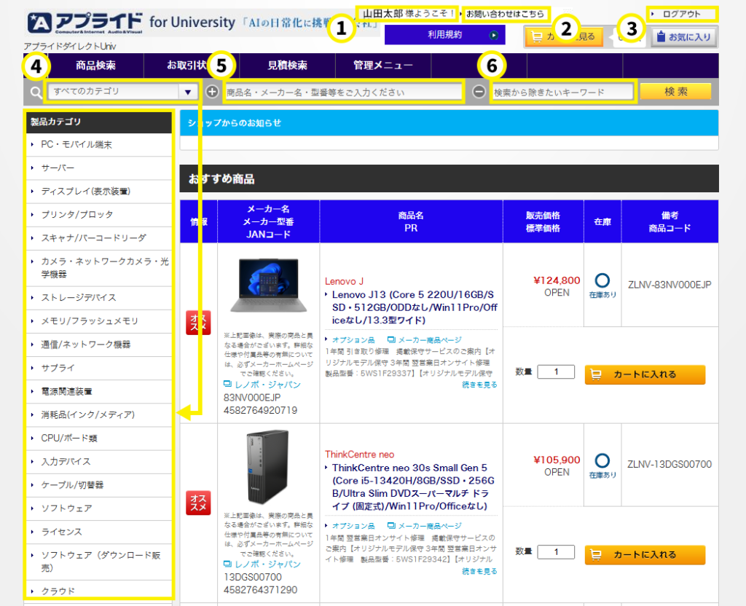
Task: Expand the PC・モバイル端末 category
Action: [76, 145]
